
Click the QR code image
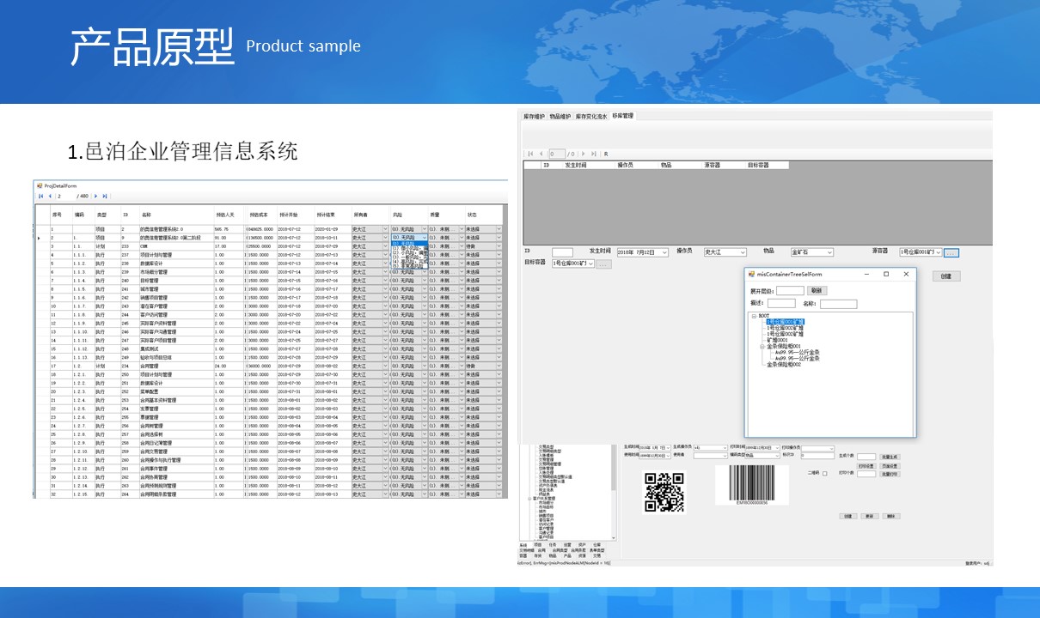(664, 492)
